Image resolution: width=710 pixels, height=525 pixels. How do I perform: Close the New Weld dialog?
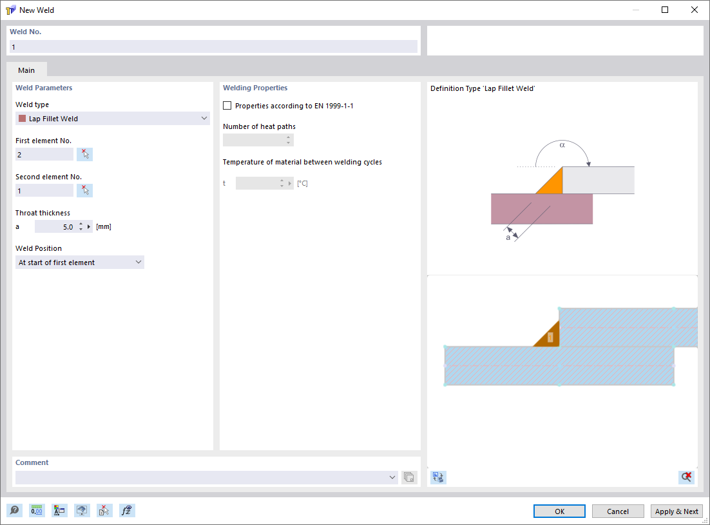[694, 10]
